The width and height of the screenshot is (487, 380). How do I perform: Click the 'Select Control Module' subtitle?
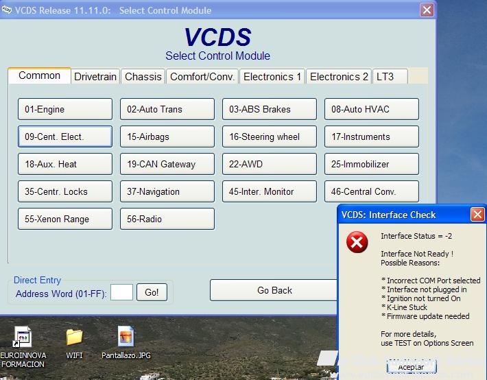pyautogui.click(x=217, y=56)
